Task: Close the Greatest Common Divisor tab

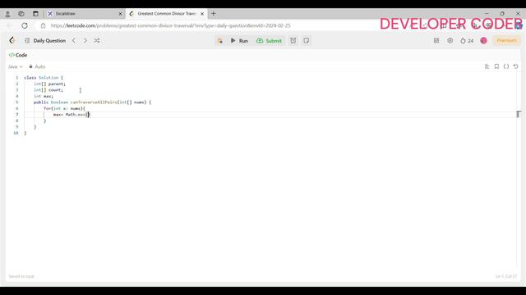Action: [x=202, y=14]
